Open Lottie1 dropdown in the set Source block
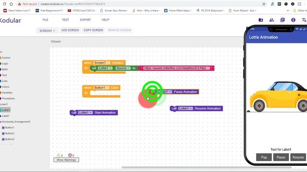The image size is (307, 172). 106,68
